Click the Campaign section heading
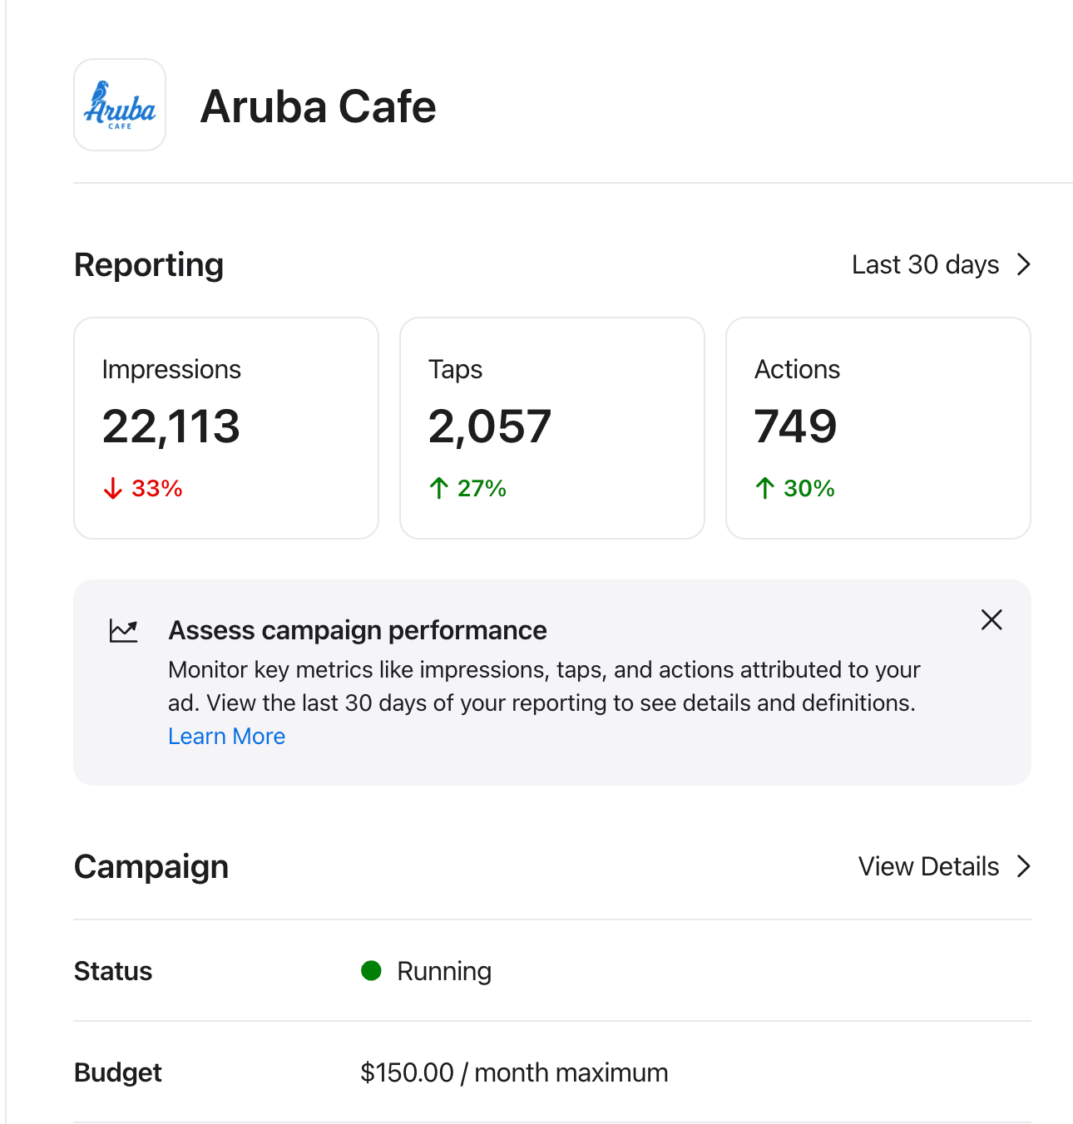 (151, 867)
